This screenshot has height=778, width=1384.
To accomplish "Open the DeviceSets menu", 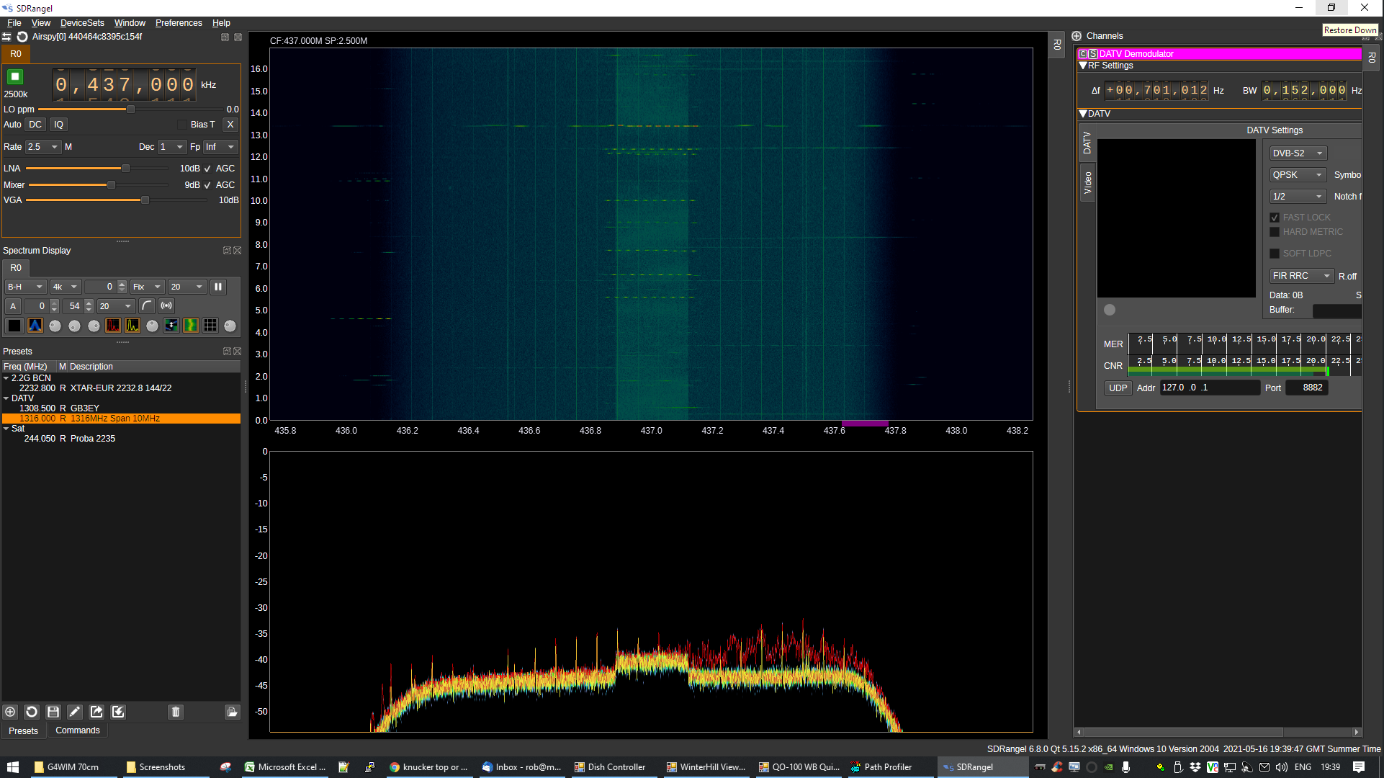I will click(x=82, y=23).
